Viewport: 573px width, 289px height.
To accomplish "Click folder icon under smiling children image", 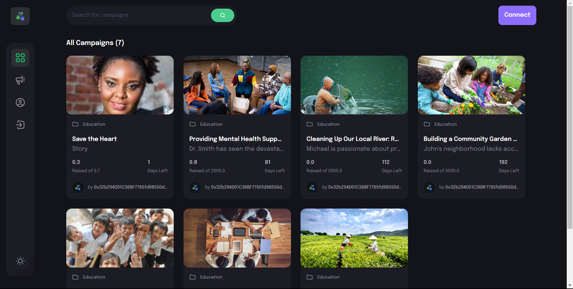I will pyautogui.click(x=75, y=277).
